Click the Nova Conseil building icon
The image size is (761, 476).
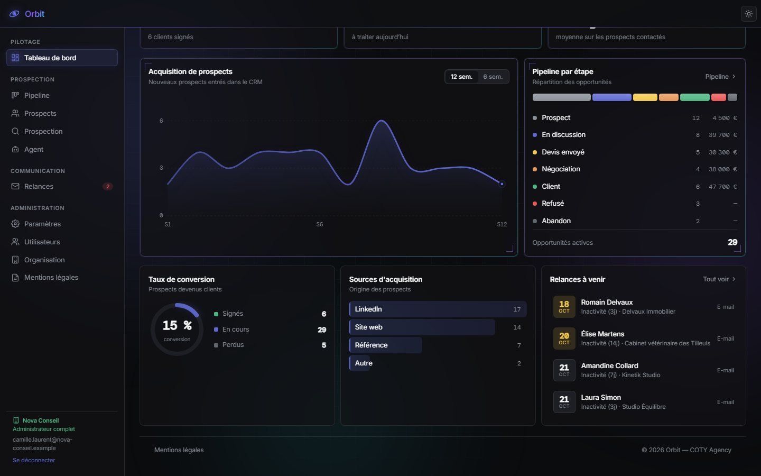point(16,420)
